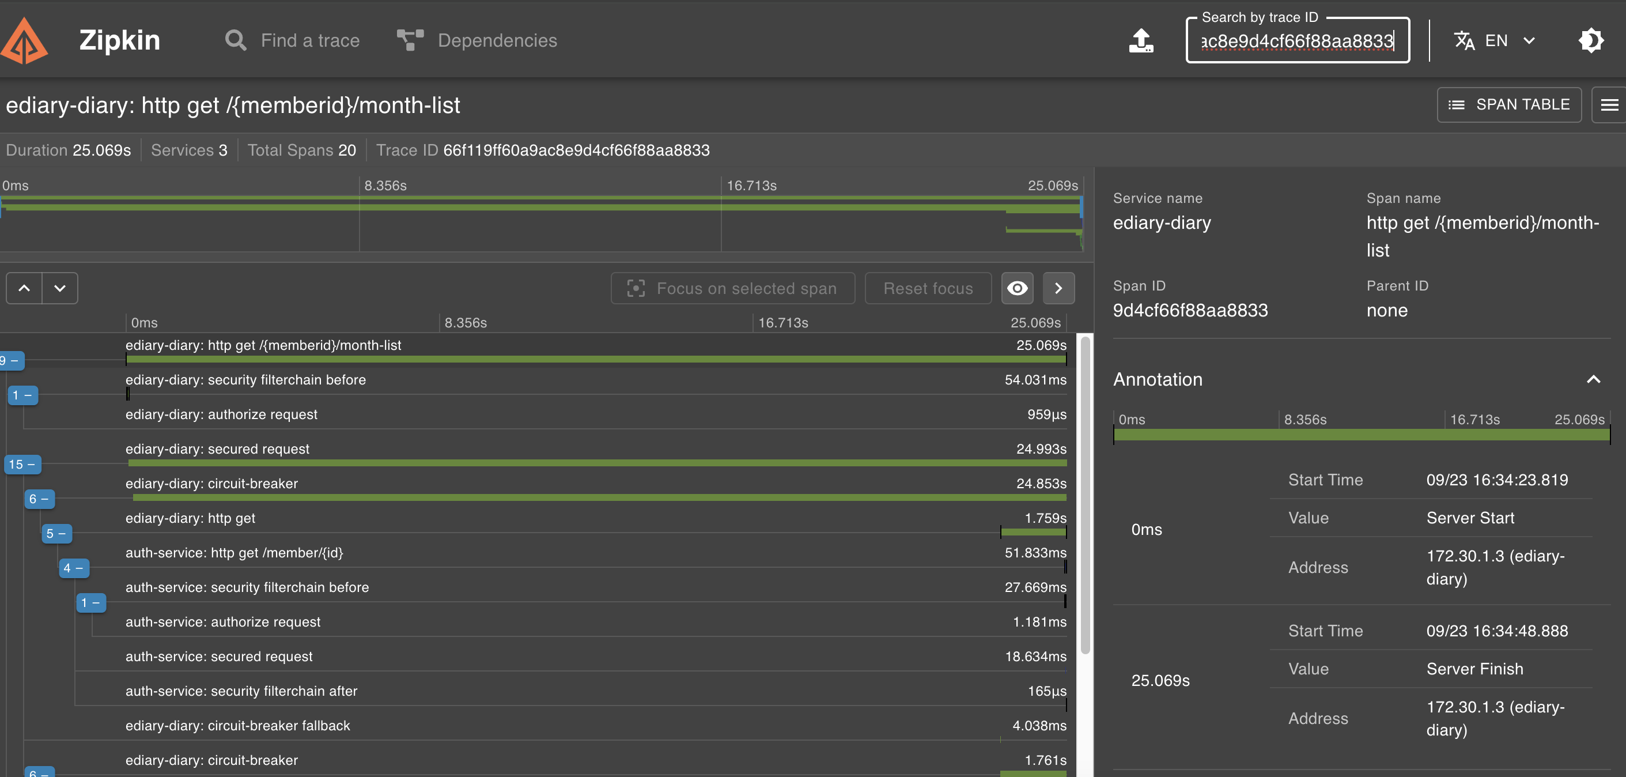Screen dimensions: 1626x777
Task: Collapse security filterchain before's 1-child badge
Action: click(22, 395)
